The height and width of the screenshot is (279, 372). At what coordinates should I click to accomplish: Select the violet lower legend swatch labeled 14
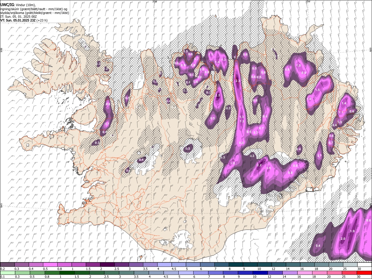click(x=290, y=273)
